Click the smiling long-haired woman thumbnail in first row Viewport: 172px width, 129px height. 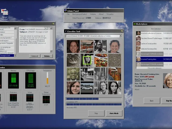tap(73, 46)
